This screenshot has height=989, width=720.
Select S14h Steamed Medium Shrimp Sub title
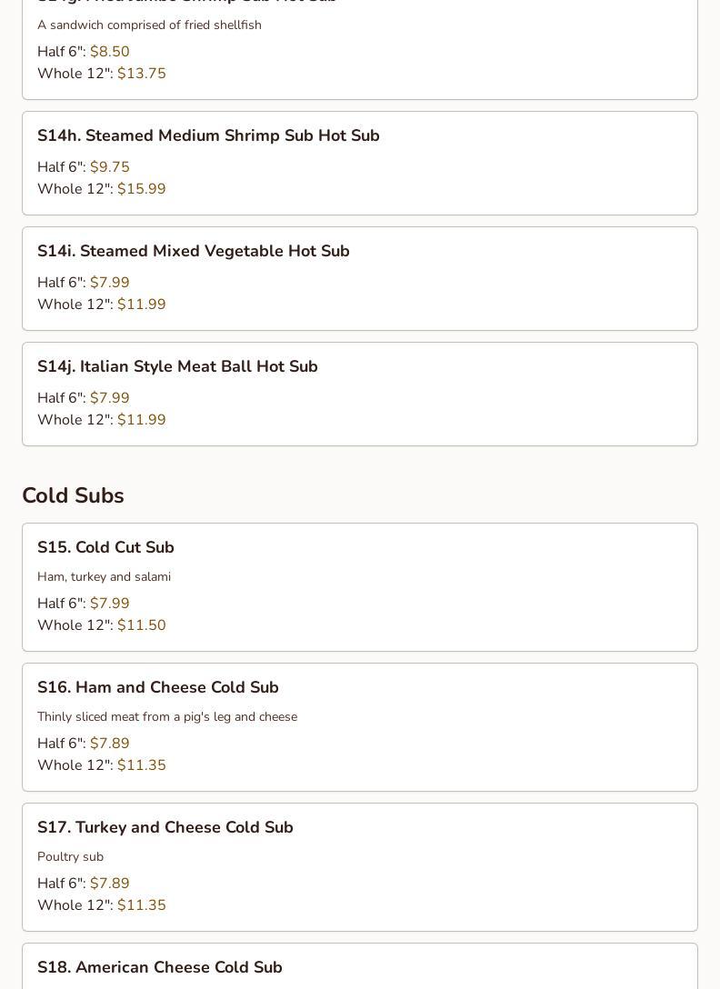tap(208, 135)
